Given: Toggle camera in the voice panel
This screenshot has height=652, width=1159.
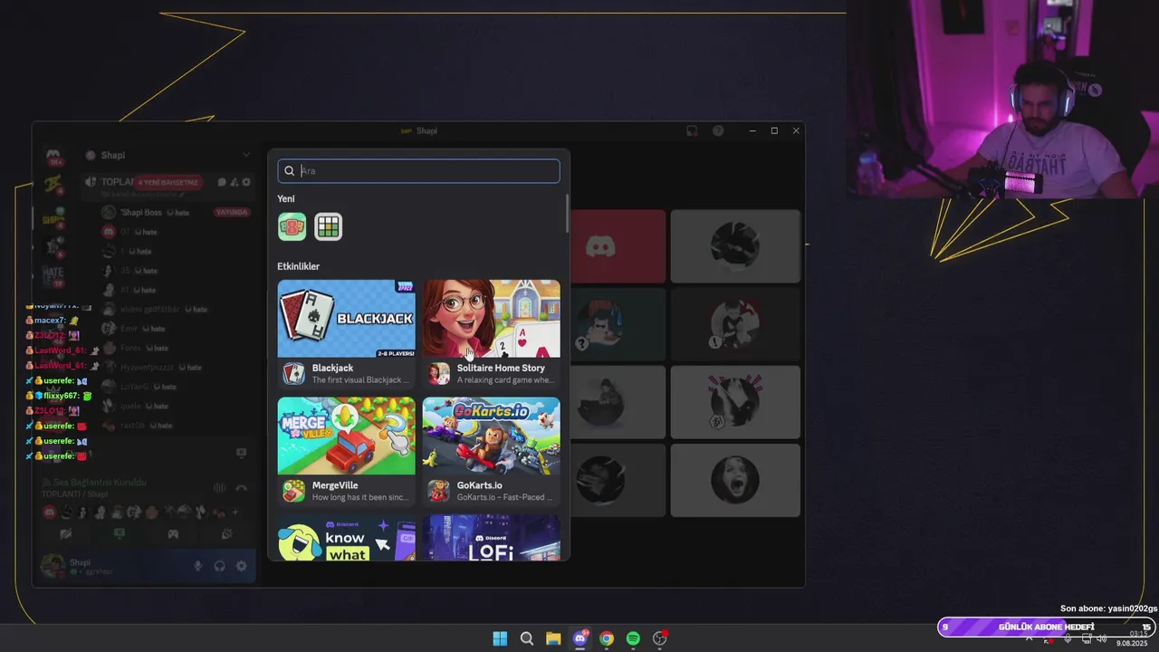Looking at the screenshot, I should coord(65,534).
